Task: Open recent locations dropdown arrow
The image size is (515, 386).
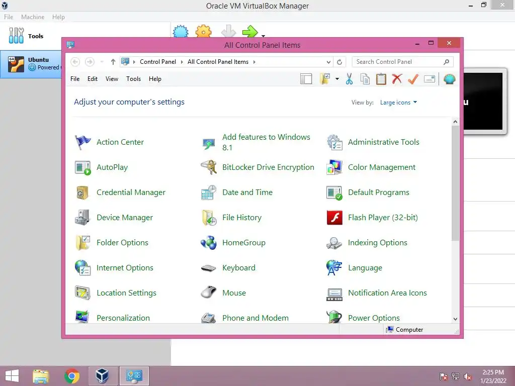Action: pyautogui.click(x=102, y=62)
